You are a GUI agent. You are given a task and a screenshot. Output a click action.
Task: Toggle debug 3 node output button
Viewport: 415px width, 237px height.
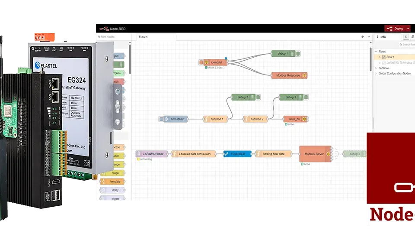(306, 97)
